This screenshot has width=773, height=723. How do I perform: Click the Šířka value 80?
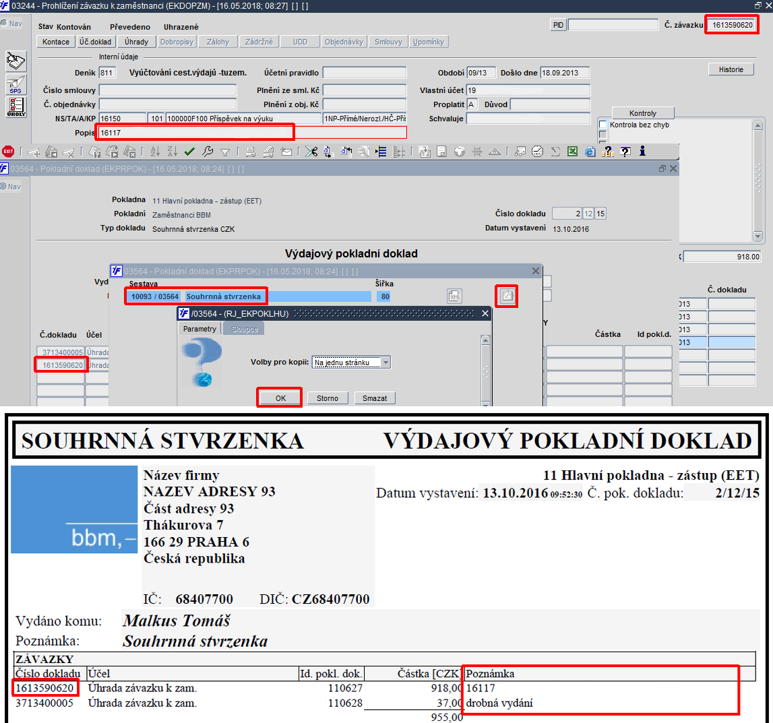pos(385,296)
